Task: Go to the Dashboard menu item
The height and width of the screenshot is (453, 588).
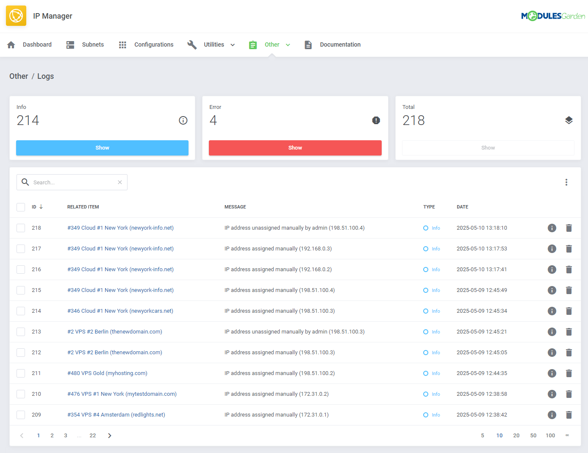Action: coord(37,44)
